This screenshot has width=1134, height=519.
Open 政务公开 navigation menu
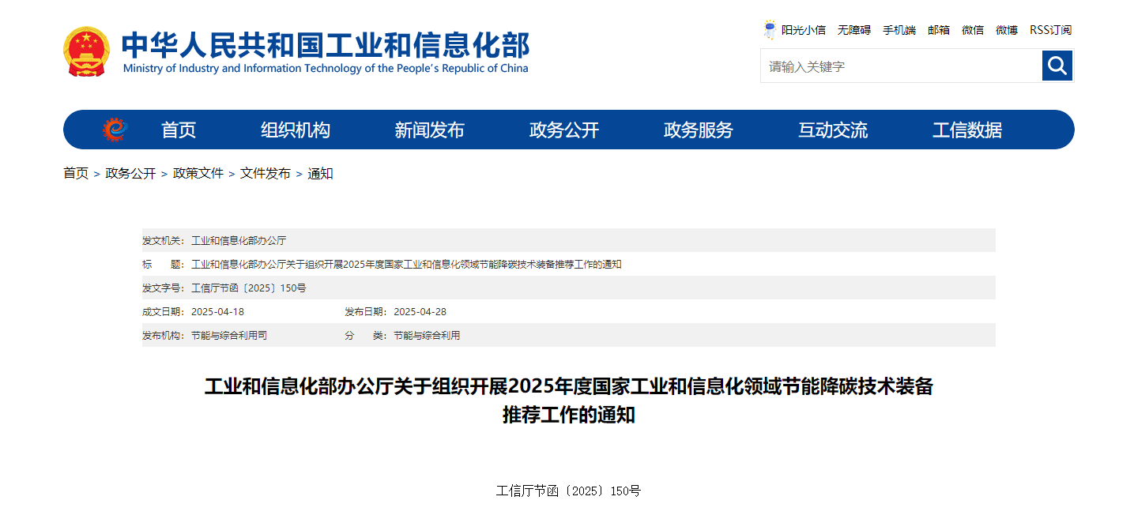pyautogui.click(x=564, y=130)
